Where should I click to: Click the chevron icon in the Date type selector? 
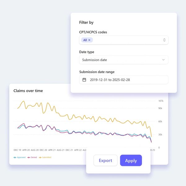163,60
